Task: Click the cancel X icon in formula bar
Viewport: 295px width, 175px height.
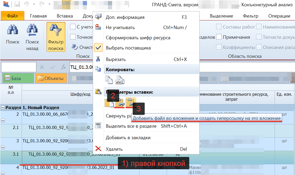Action: tap(42, 67)
